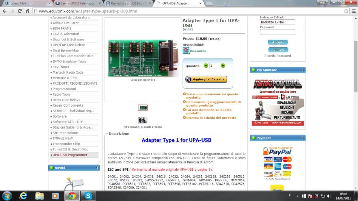Viewport: 358px width, 201px height.
Task: Click the page vertical scrollbar thumb
Action: coord(355,66)
